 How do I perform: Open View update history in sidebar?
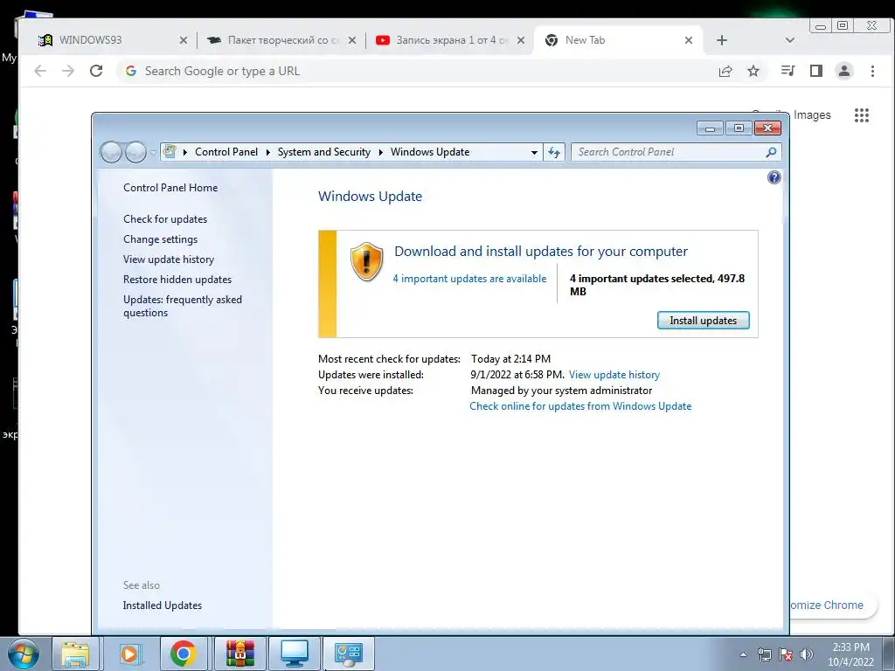(x=169, y=259)
